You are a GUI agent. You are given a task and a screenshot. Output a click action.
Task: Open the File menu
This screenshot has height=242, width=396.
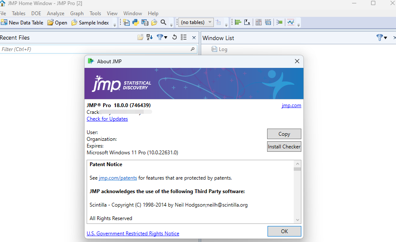click(x=3, y=13)
